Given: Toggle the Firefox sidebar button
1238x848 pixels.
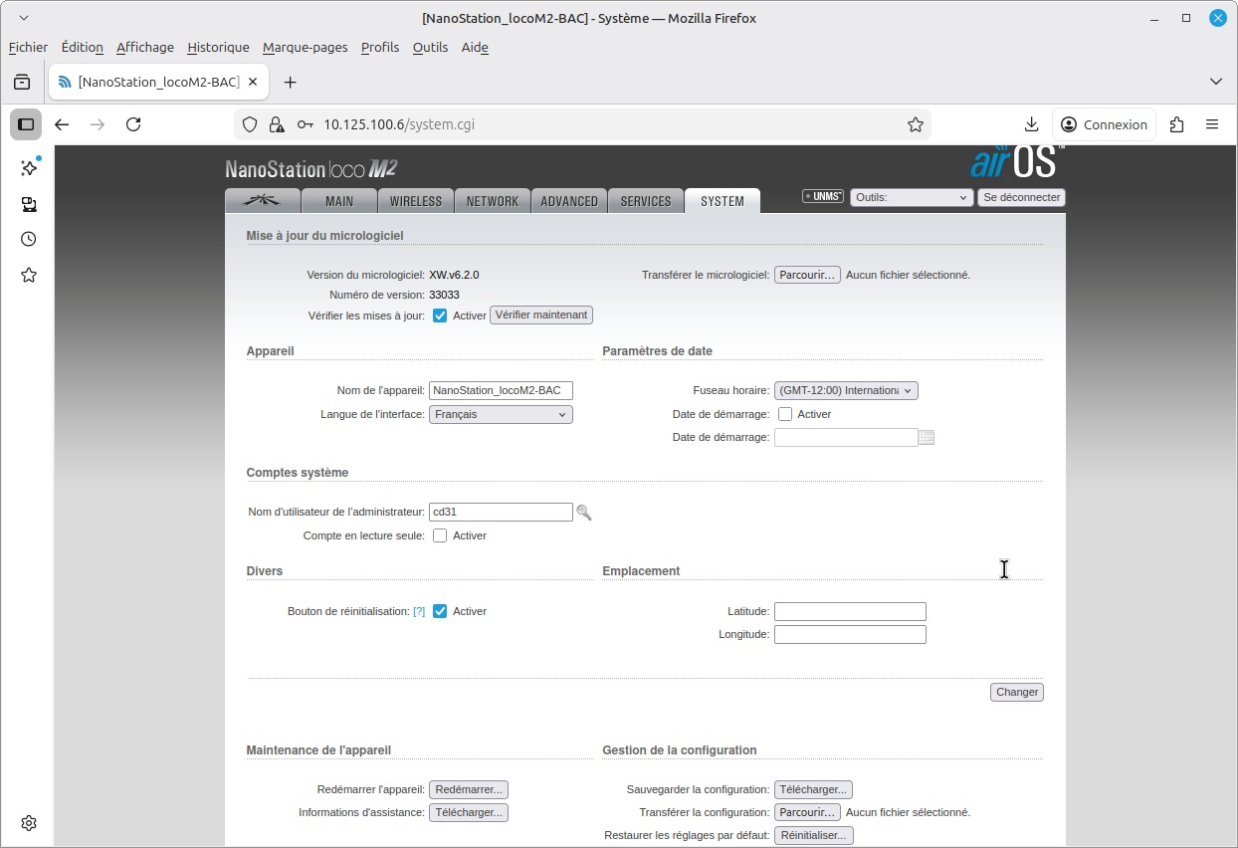Looking at the screenshot, I should click(27, 124).
